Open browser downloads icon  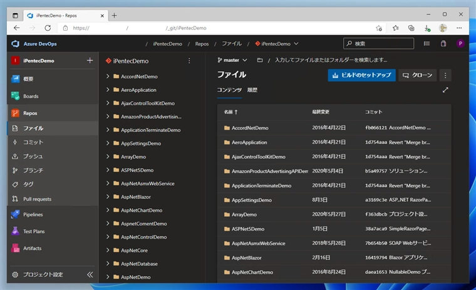pyautogui.click(x=427, y=28)
